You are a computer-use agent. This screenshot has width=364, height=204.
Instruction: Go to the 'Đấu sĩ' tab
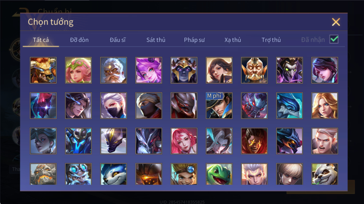click(118, 40)
